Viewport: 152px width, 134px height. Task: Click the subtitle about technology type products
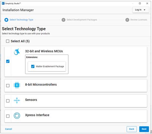click(x=26, y=34)
